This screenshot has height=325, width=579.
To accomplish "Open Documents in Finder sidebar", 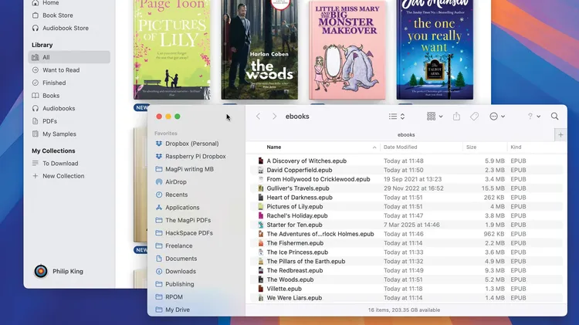I will coord(176,259).
